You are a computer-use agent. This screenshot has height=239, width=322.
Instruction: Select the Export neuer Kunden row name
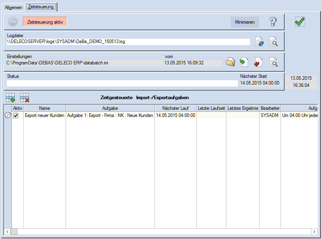45,115
